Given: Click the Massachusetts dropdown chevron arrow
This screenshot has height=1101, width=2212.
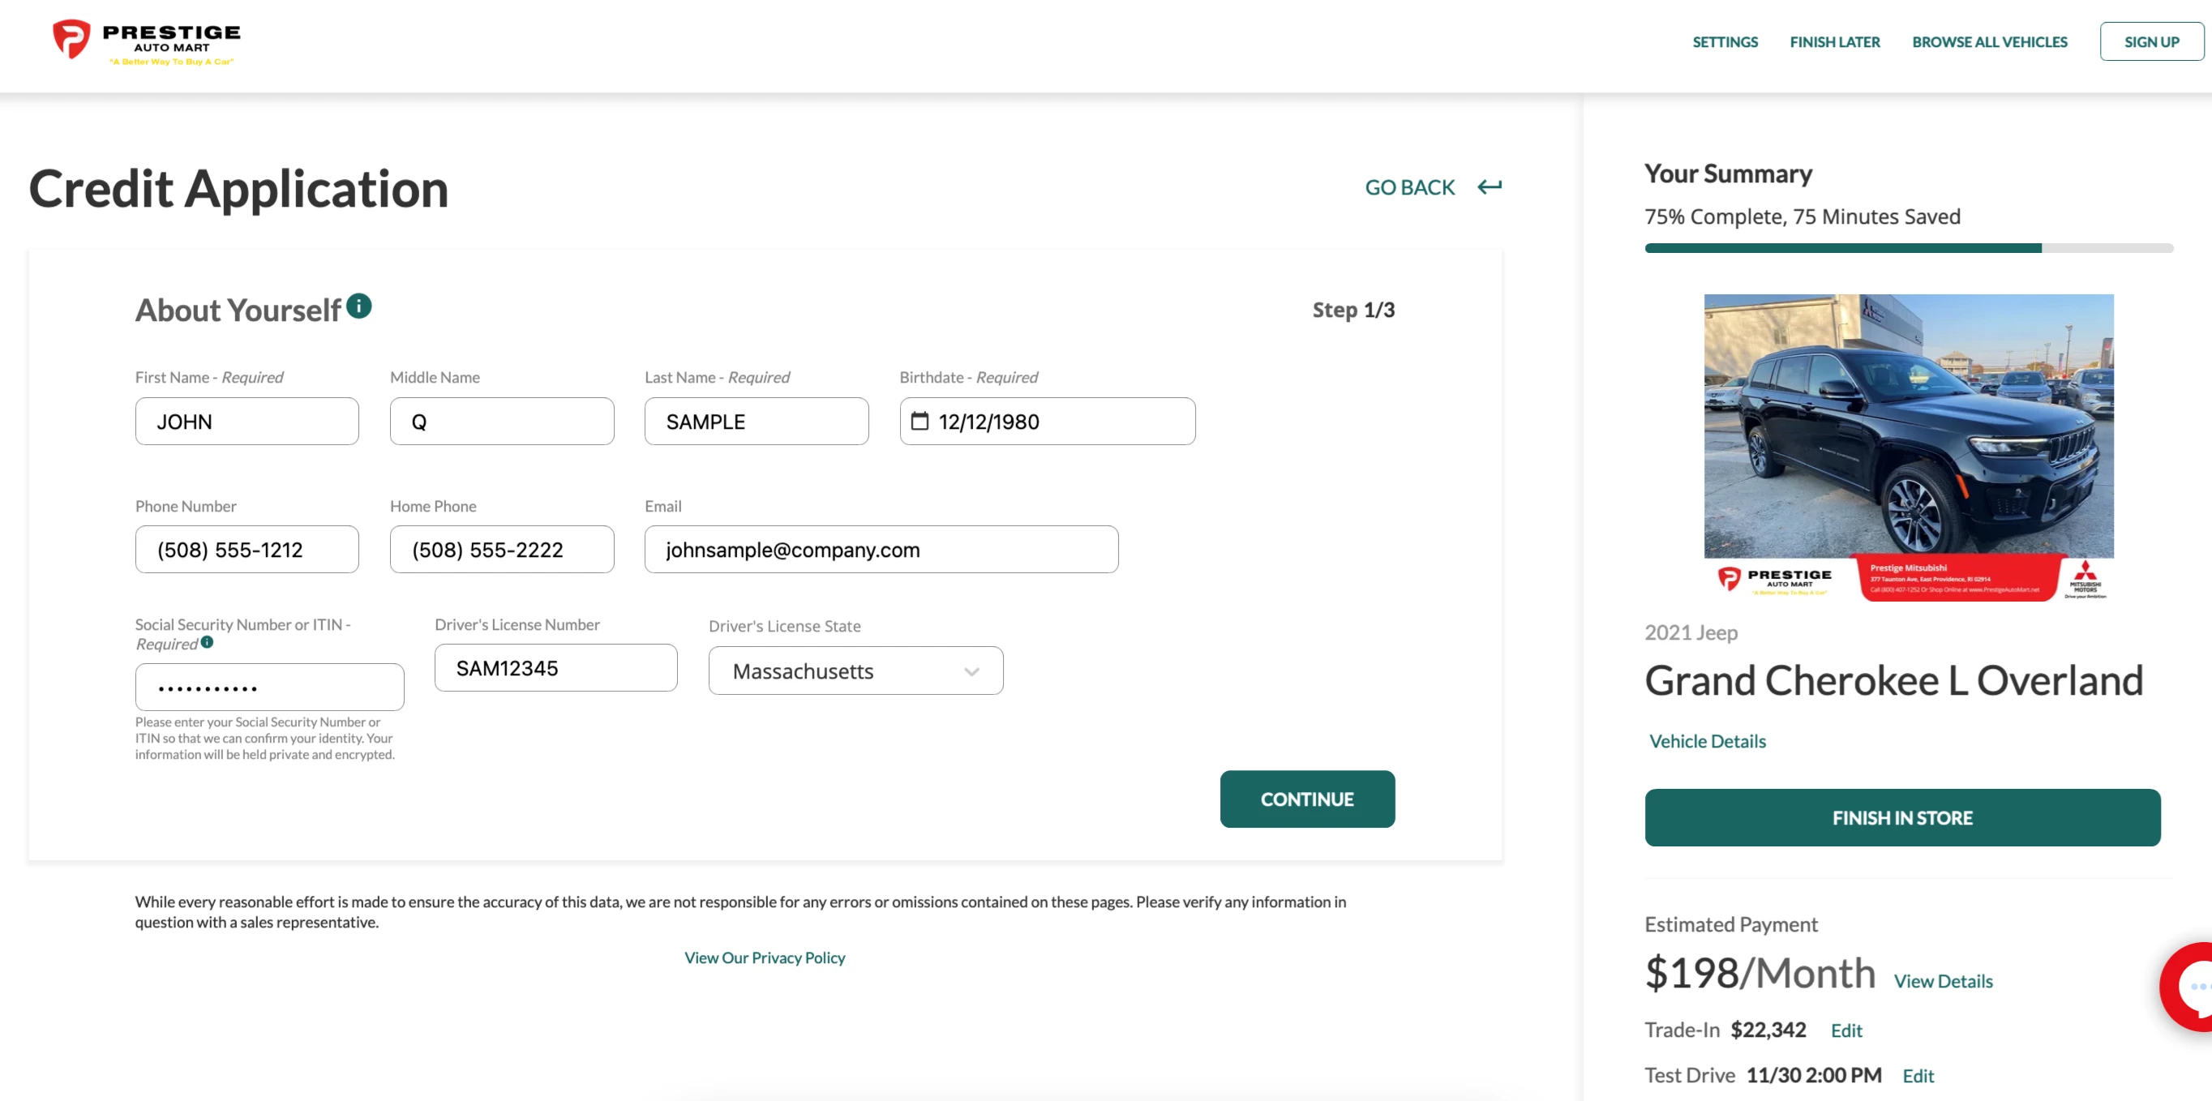Looking at the screenshot, I should (x=971, y=671).
